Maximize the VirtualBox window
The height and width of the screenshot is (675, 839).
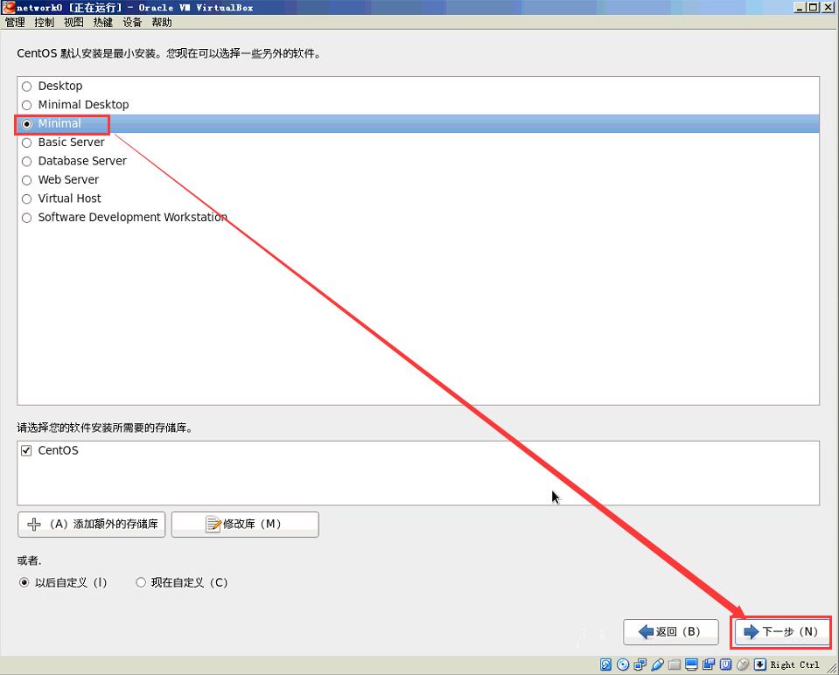(x=814, y=7)
